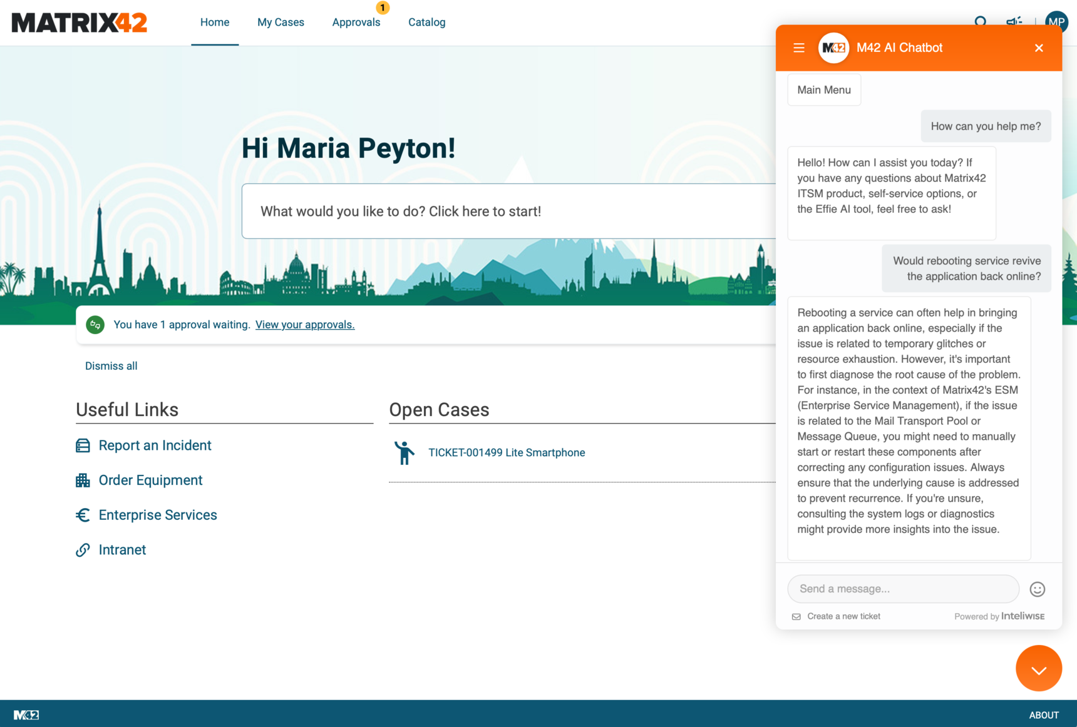The width and height of the screenshot is (1077, 727).
Task: Open announcements megaphone icon
Action: coord(1014,21)
